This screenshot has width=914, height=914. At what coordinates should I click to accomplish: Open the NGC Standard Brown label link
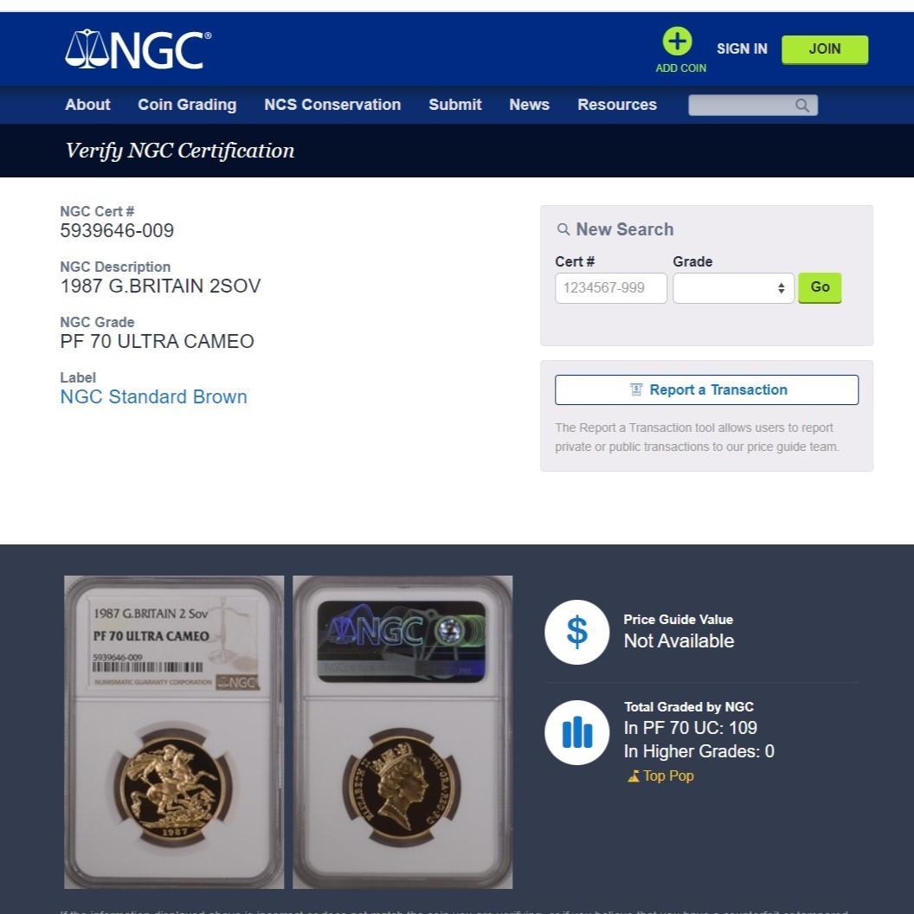click(153, 397)
